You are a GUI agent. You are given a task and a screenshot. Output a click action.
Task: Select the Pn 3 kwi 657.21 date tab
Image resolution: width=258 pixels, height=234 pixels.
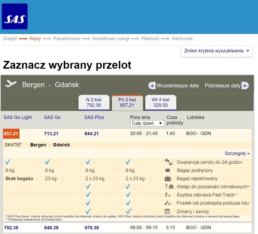point(127,102)
